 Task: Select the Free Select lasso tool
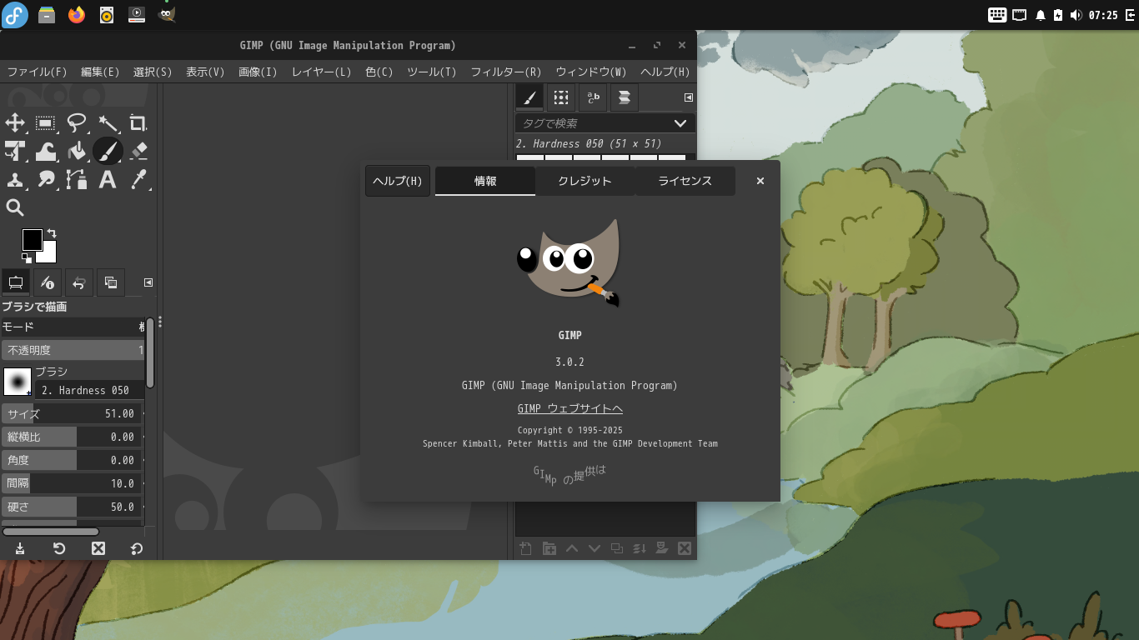click(x=77, y=124)
